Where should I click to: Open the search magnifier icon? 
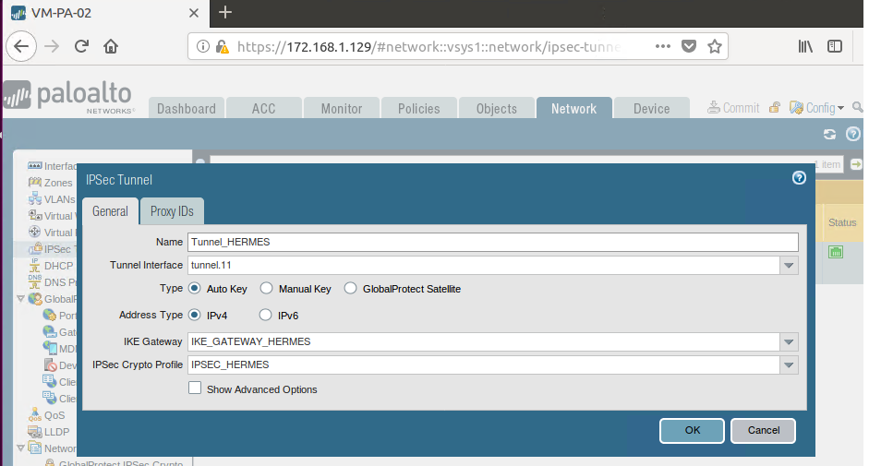[857, 107]
